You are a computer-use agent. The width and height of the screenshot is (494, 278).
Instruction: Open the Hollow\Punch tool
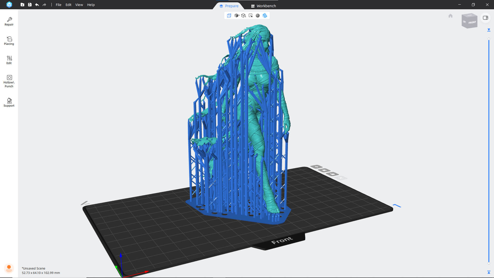pyautogui.click(x=9, y=81)
